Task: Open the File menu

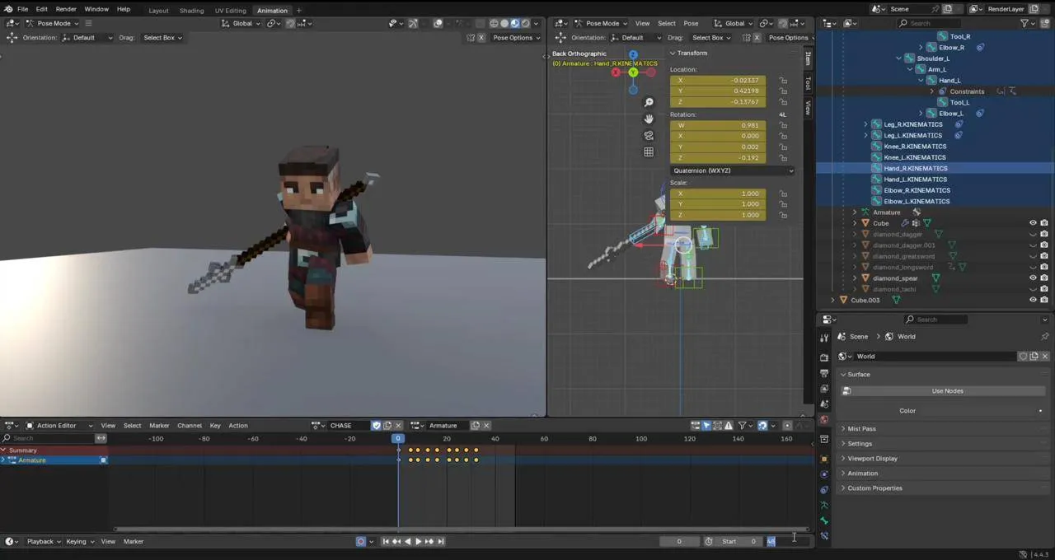Action: coord(23,9)
